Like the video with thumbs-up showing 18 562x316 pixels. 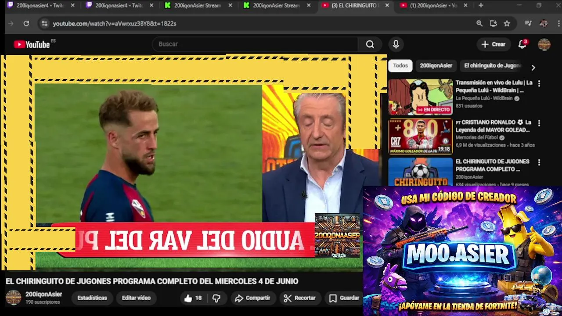193,298
